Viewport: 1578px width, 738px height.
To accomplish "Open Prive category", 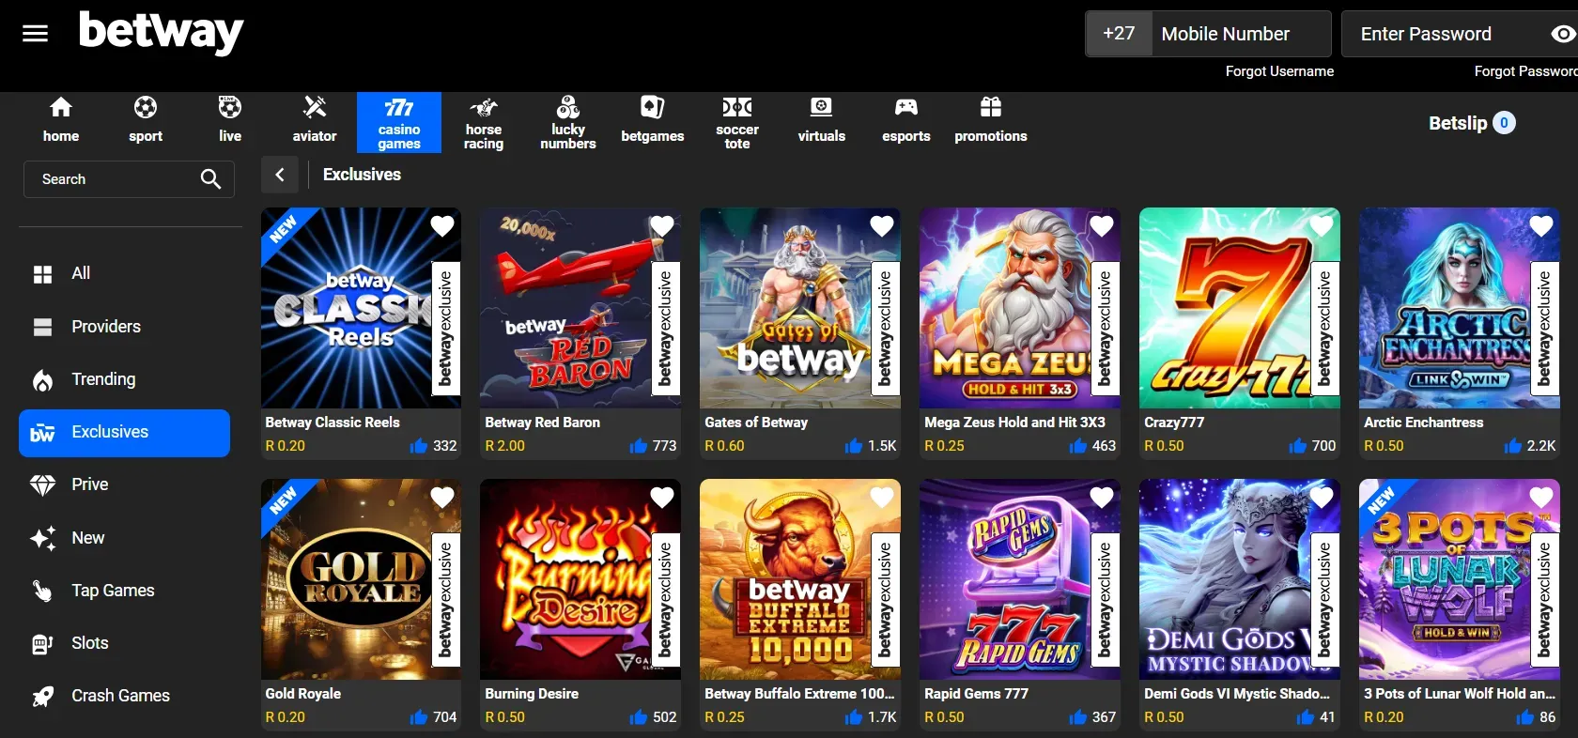I will (124, 484).
